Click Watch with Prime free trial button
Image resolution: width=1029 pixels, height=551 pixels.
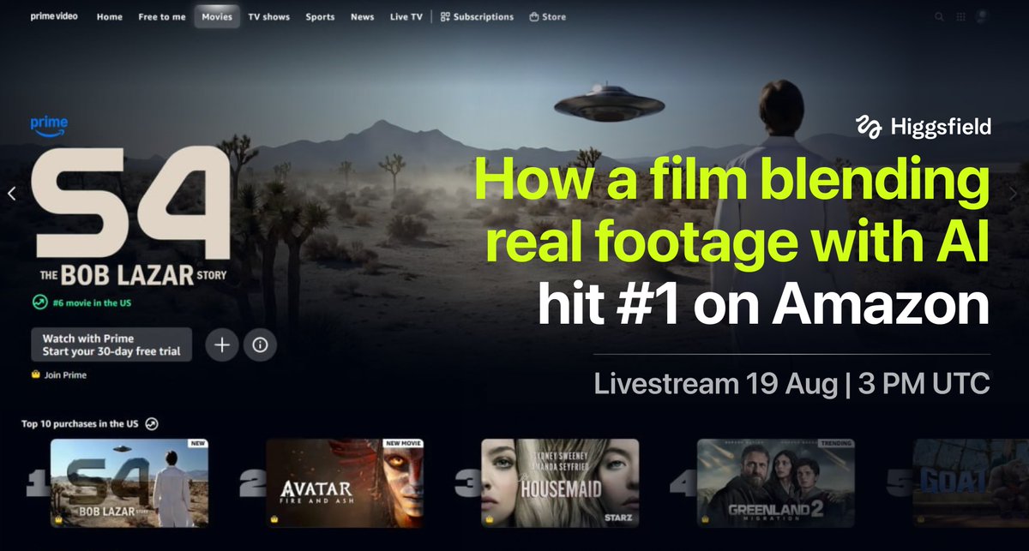[x=111, y=344]
